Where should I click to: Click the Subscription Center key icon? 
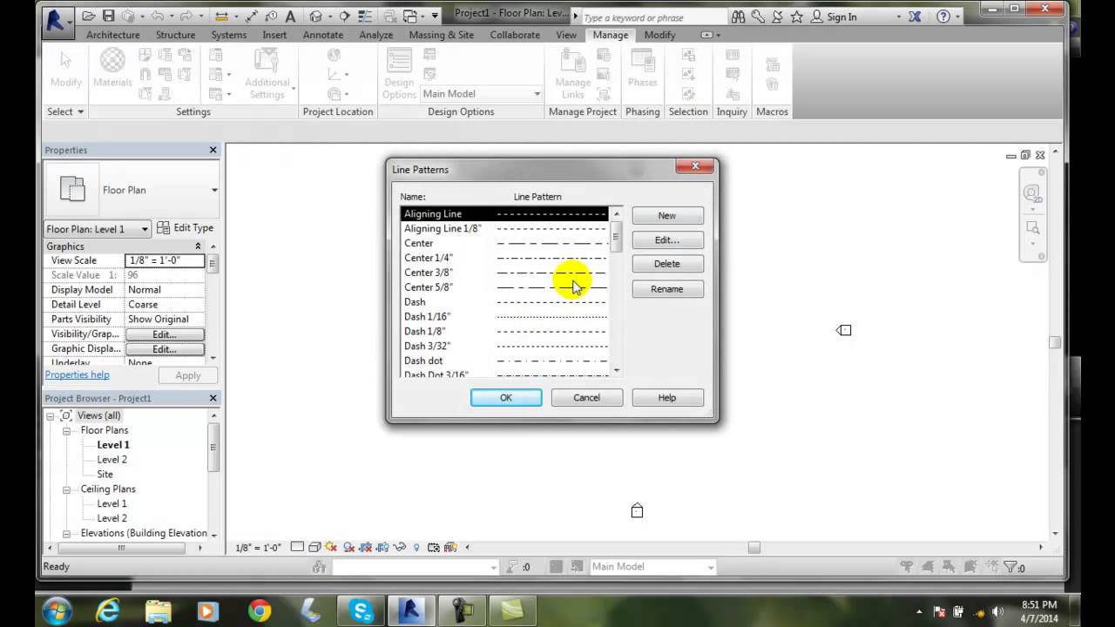[759, 17]
